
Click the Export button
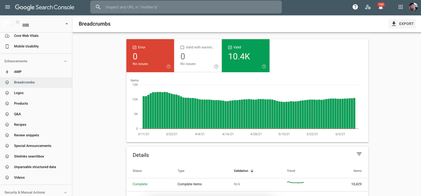click(402, 24)
